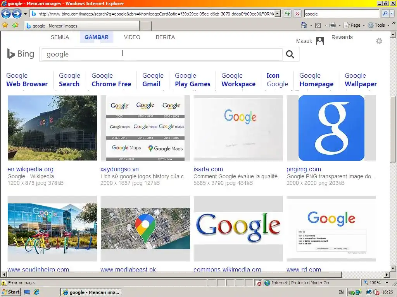Viewport: 397px width, 297px height.
Task: Click vertical scrollbar down arrow
Action: [393, 268]
